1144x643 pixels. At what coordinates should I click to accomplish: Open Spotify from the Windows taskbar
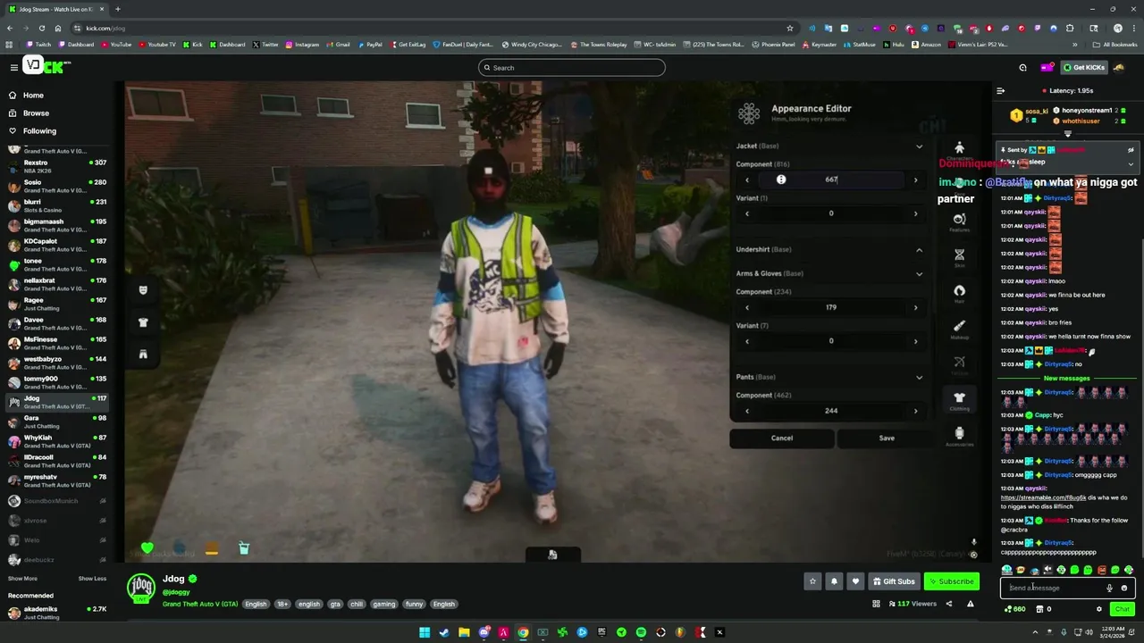(641, 632)
